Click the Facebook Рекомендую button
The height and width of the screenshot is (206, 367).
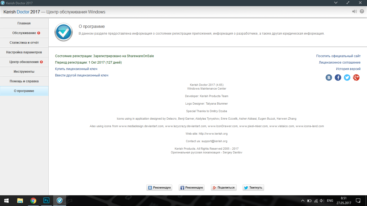(x=192, y=187)
